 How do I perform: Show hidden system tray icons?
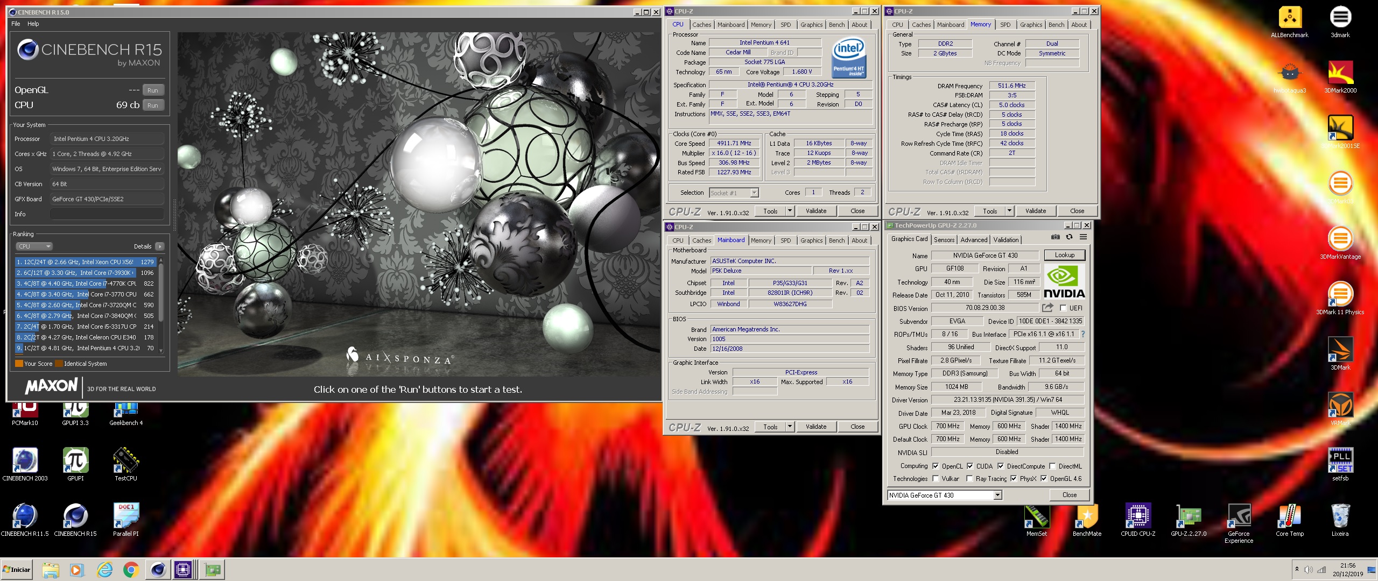pos(1297,569)
